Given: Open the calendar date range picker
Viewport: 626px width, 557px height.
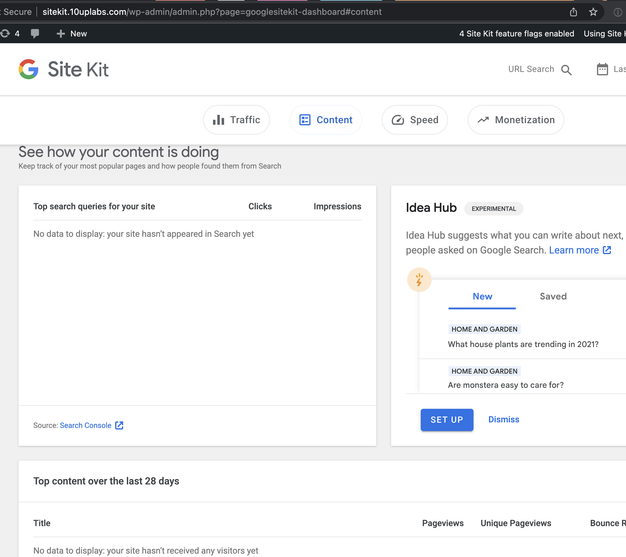Looking at the screenshot, I should (602, 69).
